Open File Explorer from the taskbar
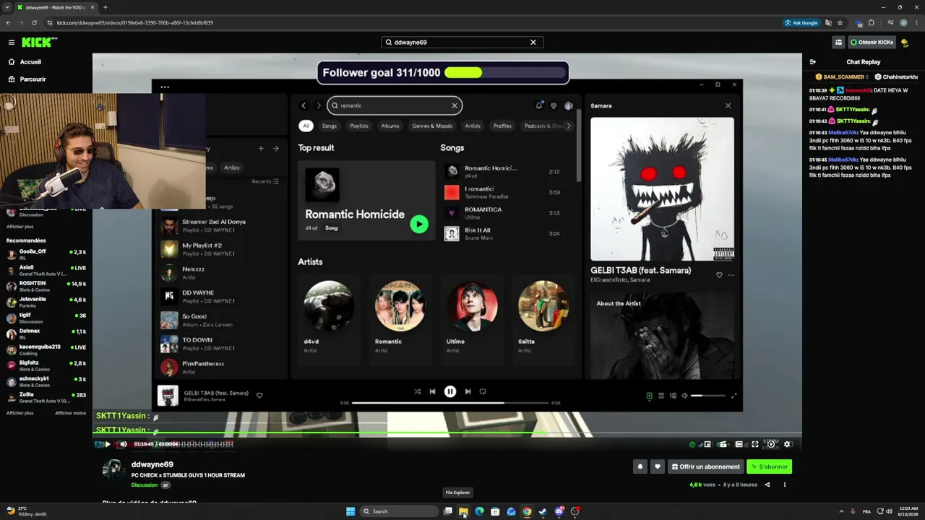 (x=463, y=511)
